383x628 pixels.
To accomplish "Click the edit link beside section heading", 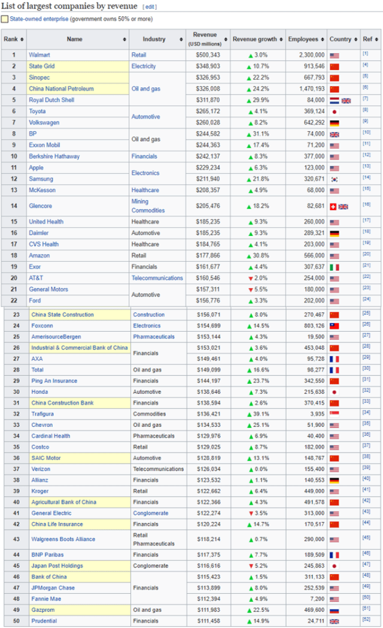I will tap(150, 7).
